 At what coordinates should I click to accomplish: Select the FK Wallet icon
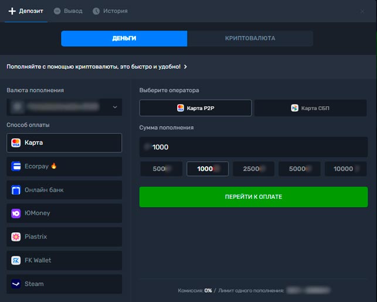(x=16, y=260)
